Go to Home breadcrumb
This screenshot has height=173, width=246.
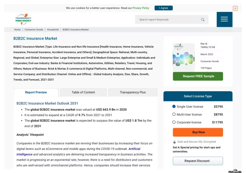tap(17, 30)
